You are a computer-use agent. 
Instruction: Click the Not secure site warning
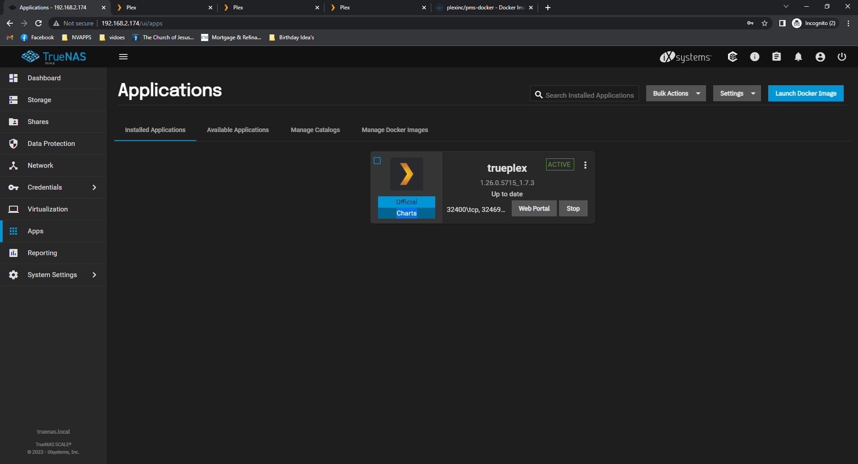click(73, 23)
